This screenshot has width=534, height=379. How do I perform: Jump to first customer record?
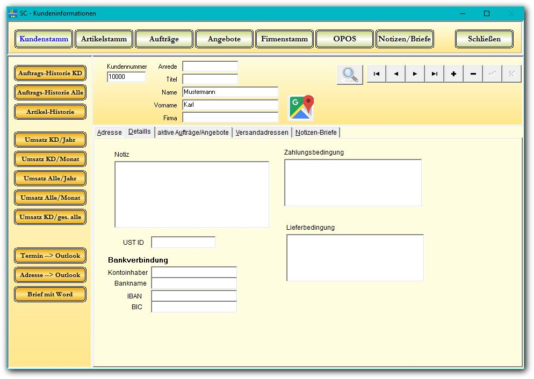click(377, 74)
